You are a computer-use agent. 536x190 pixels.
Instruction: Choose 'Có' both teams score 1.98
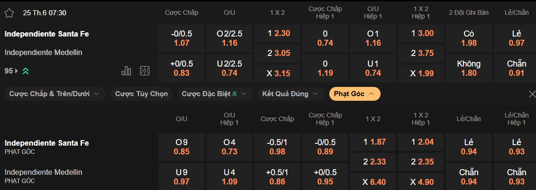coord(468,38)
